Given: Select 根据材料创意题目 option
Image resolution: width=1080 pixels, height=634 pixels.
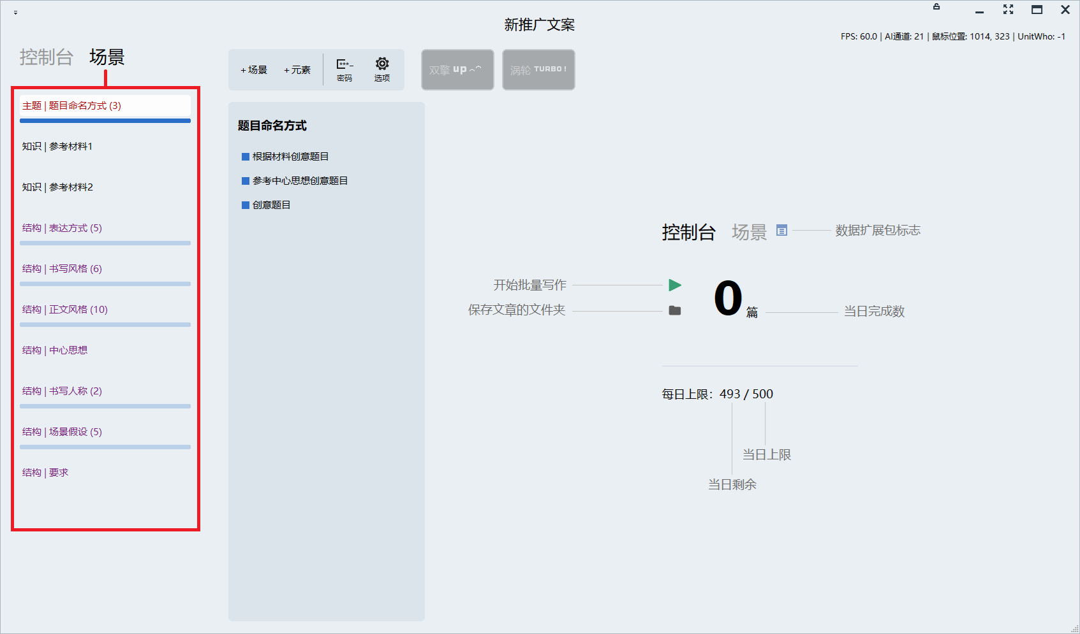Looking at the screenshot, I should (290, 157).
